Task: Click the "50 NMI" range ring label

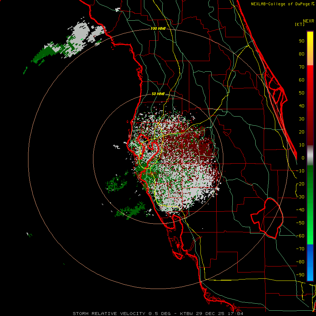Action: point(158,94)
